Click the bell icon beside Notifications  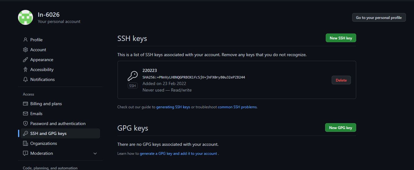click(x=25, y=79)
